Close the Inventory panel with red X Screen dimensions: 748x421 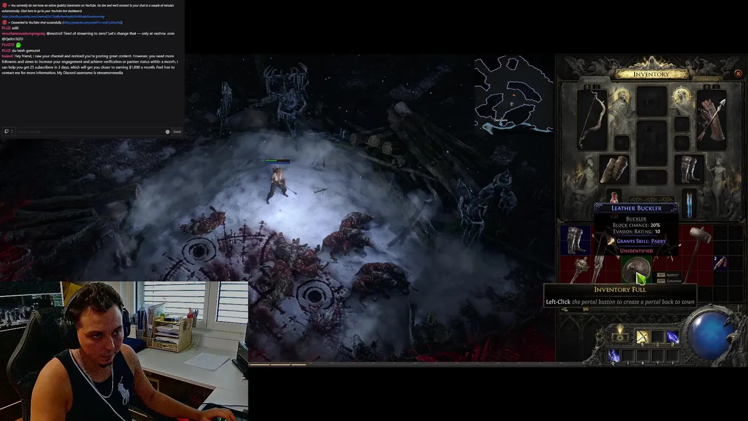pyautogui.click(x=738, y=74)
